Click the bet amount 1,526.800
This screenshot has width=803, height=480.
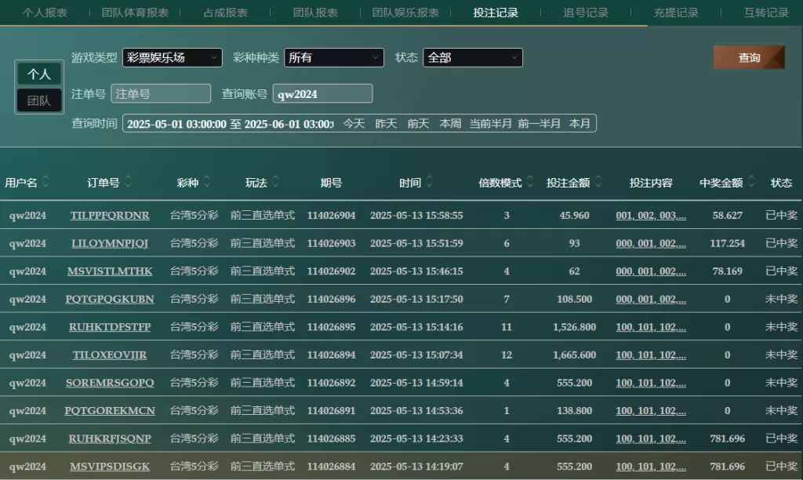[574, 327]
